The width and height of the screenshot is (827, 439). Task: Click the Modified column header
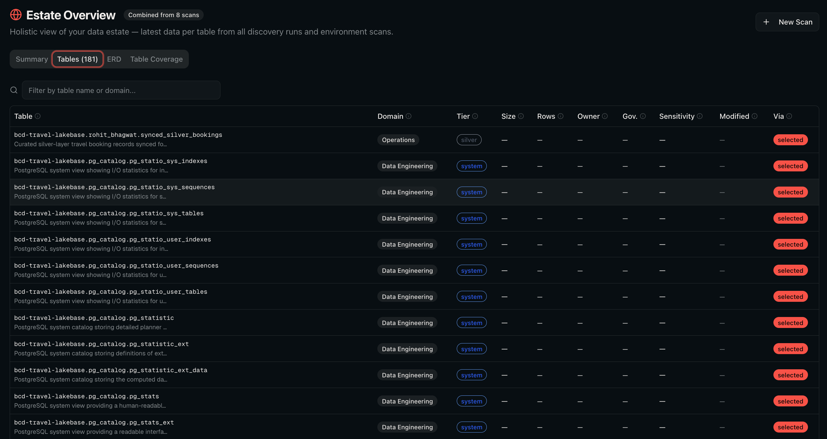click(734, 116)
